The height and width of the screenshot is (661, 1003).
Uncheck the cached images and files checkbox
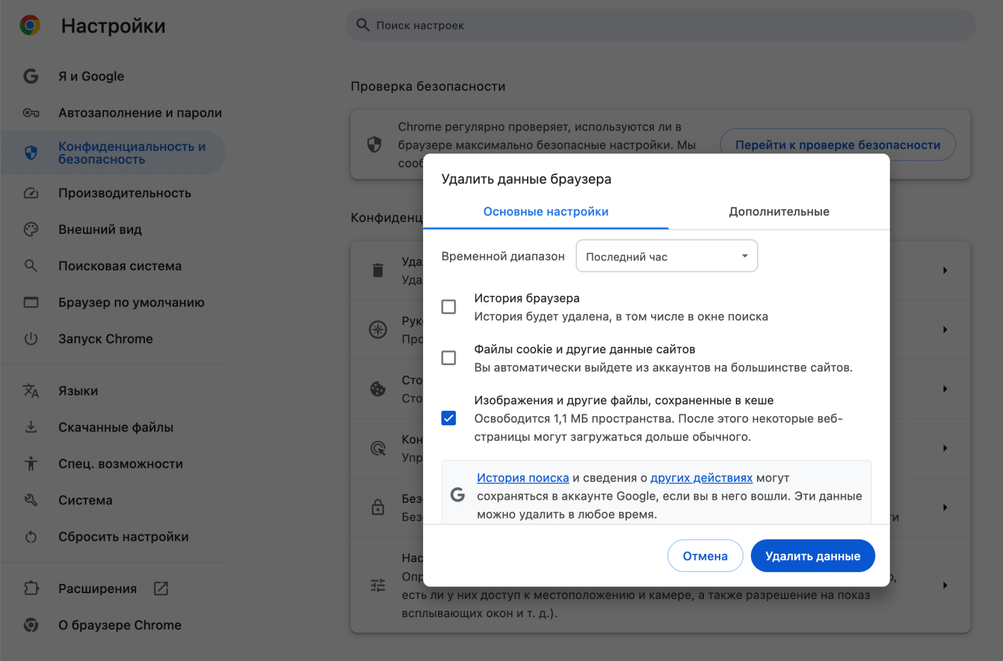(x=449, y=418)
